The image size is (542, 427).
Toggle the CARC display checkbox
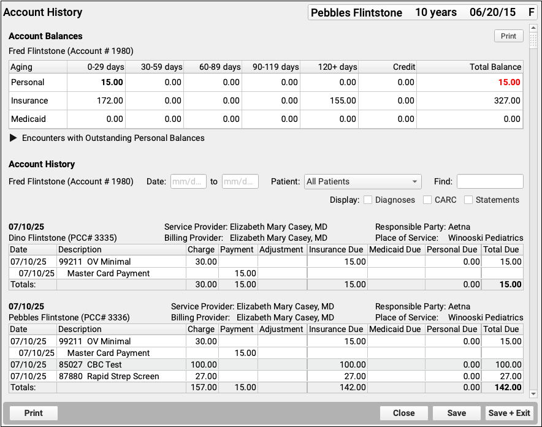click(x=427, y=200)
